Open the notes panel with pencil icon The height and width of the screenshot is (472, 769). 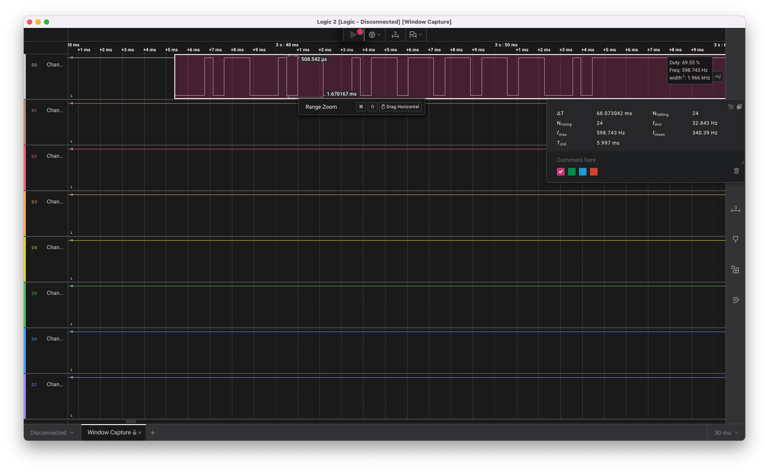pos(736,300)
